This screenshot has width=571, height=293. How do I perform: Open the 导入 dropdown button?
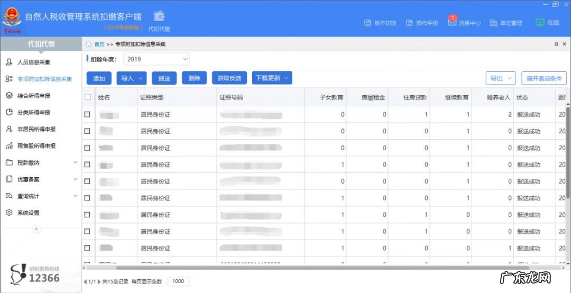(x=132, y=78)
